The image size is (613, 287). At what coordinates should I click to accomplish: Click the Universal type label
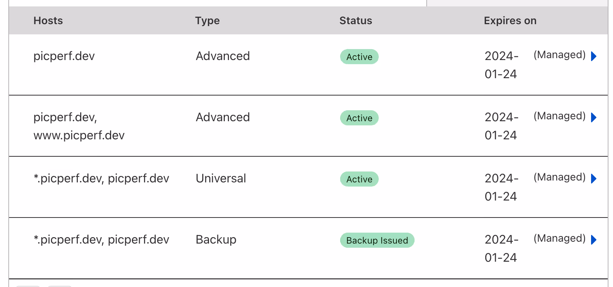tap(221, 178)
